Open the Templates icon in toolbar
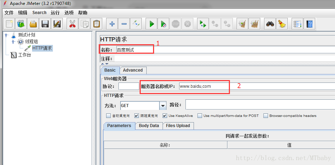The width and height of the screenshot is (335, 165). click(21, 24)
